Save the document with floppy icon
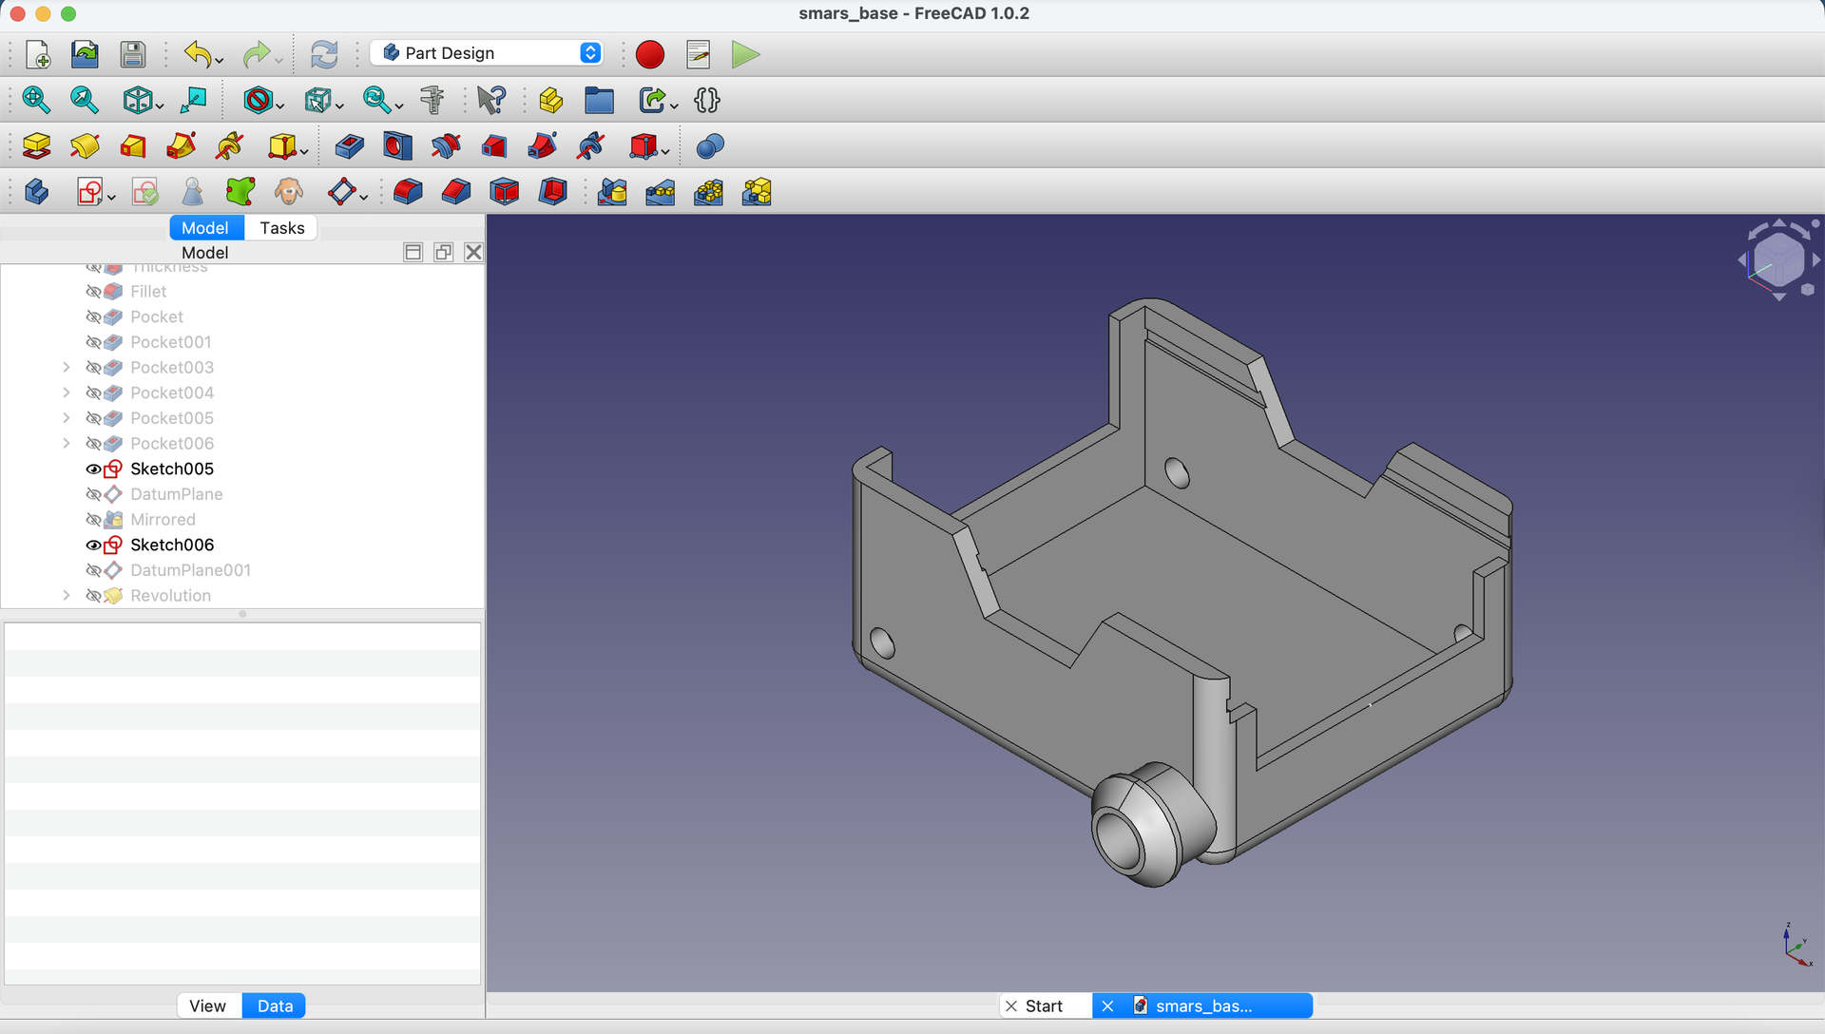The width and height of the screenshot is (1825, 1034). [x=133, y=54]
